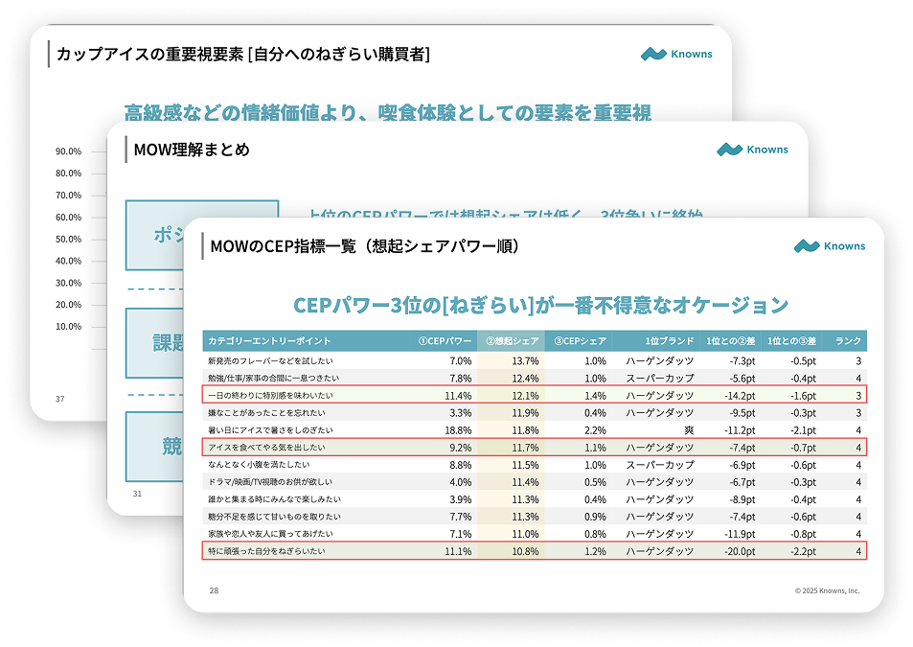Click the -20.0pt difference cell

[740, 551]
